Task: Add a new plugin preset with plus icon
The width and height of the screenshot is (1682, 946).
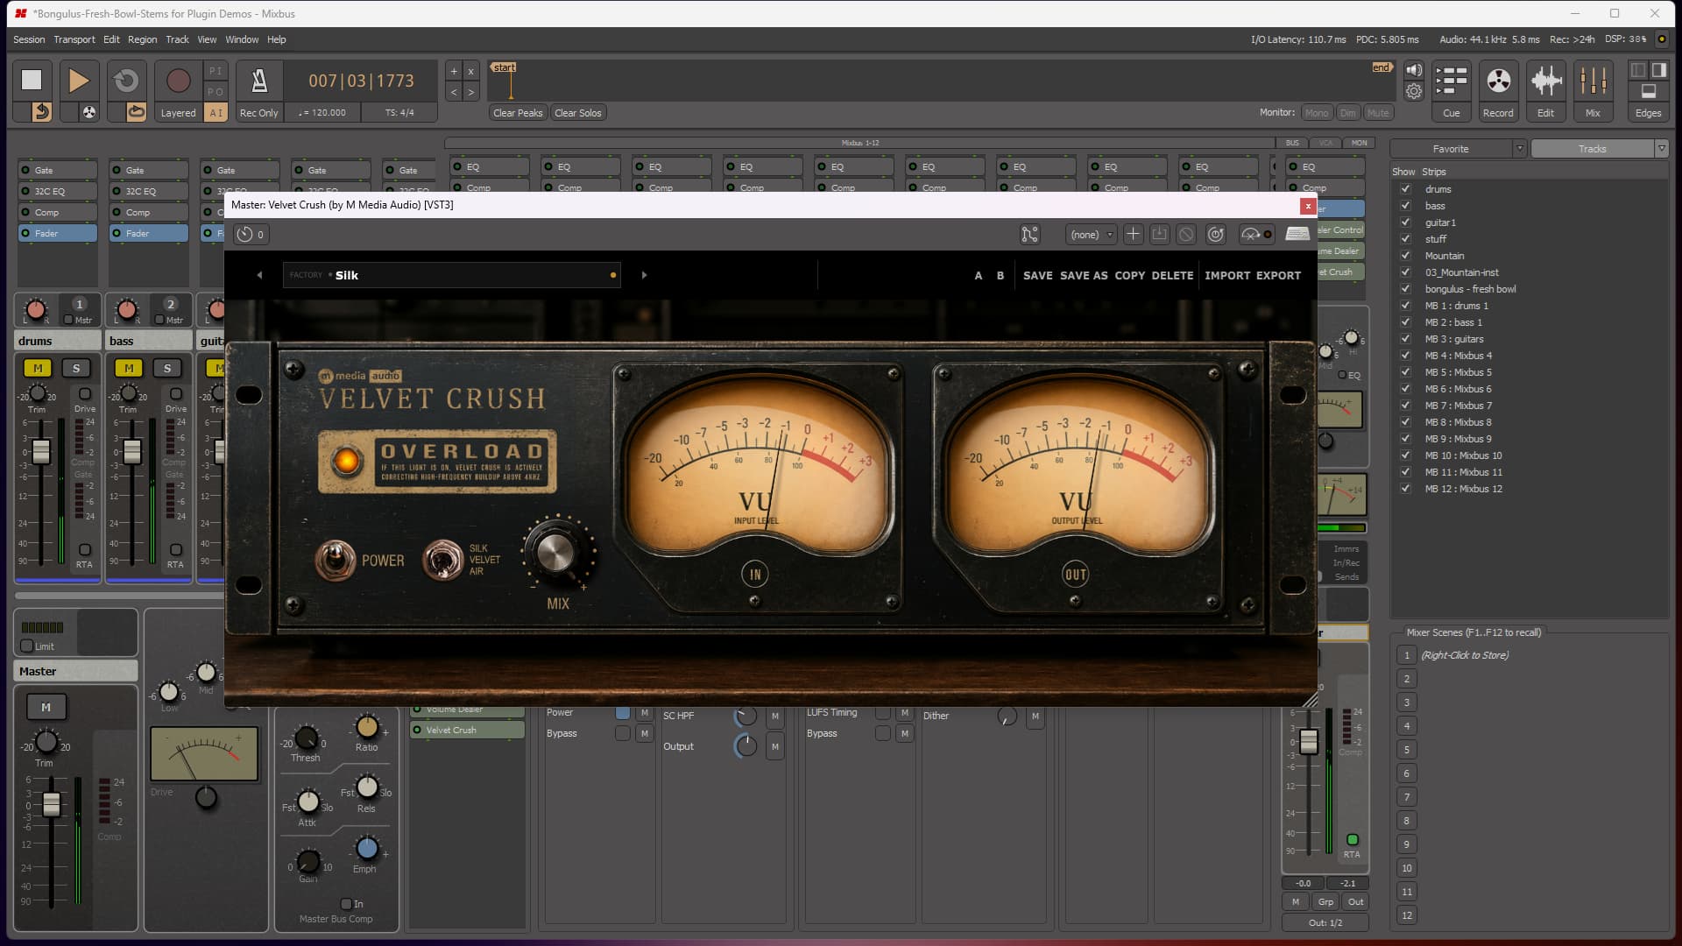Action: pos(1133,234)
